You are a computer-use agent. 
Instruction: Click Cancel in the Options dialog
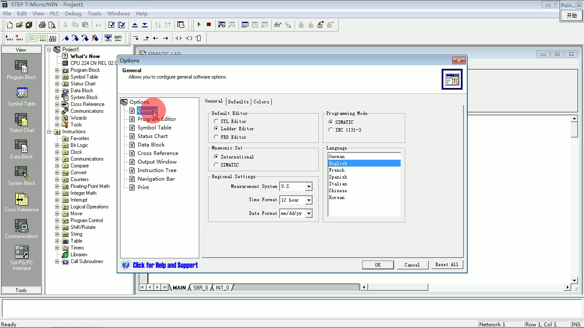coord(412,265)
